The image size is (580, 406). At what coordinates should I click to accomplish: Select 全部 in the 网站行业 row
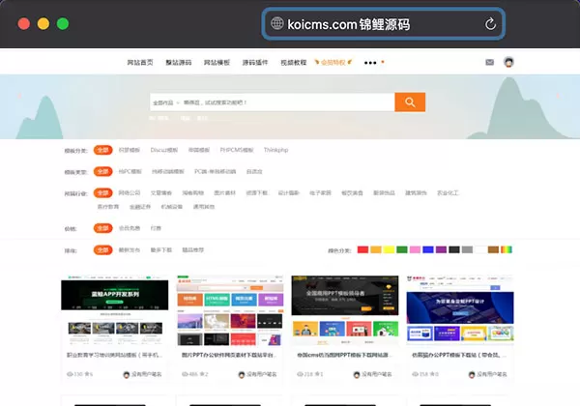(x=102, y=193)
